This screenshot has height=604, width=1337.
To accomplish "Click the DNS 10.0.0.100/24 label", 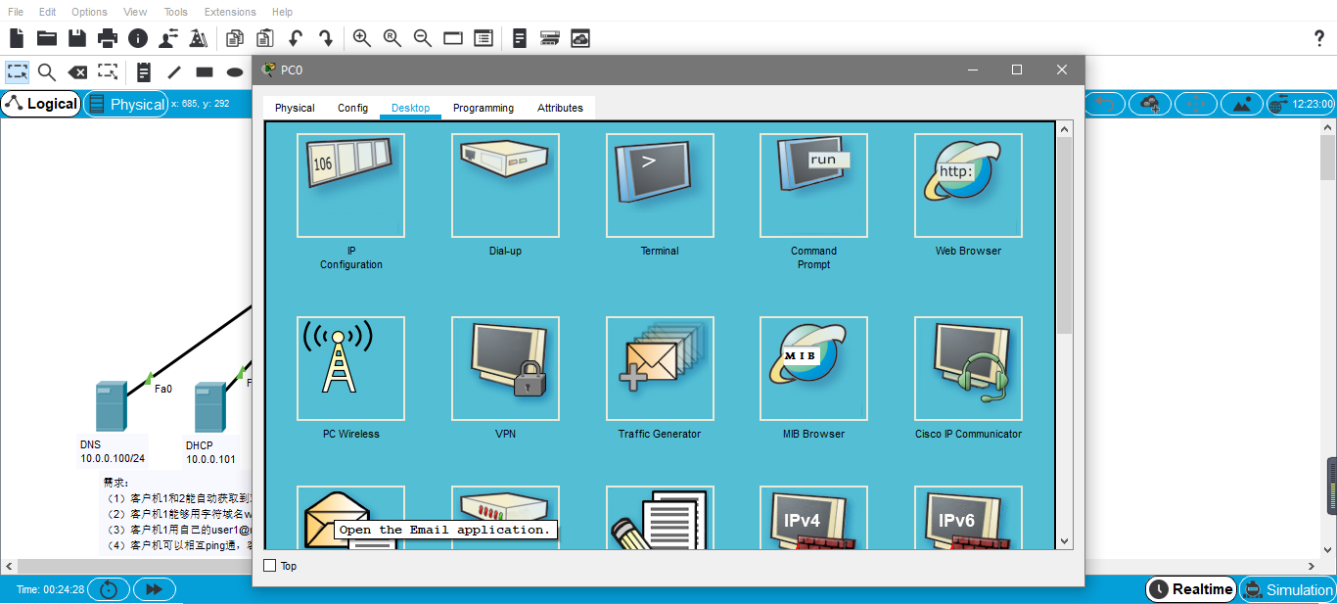I will [113, 451].
